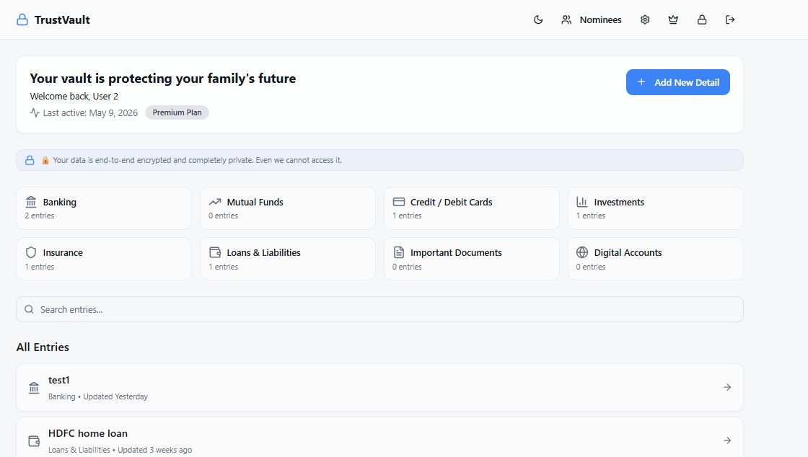The image size is (808, 457).
Task: Open Digital Accounts category
Action: 656,259
